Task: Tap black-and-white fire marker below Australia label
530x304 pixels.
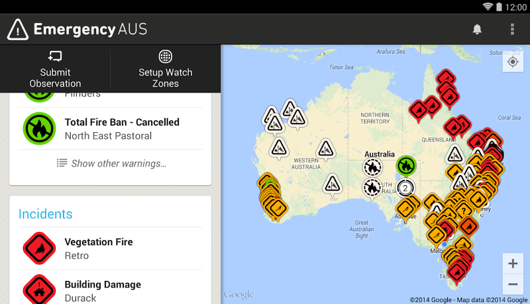Action: pos(372,167)
